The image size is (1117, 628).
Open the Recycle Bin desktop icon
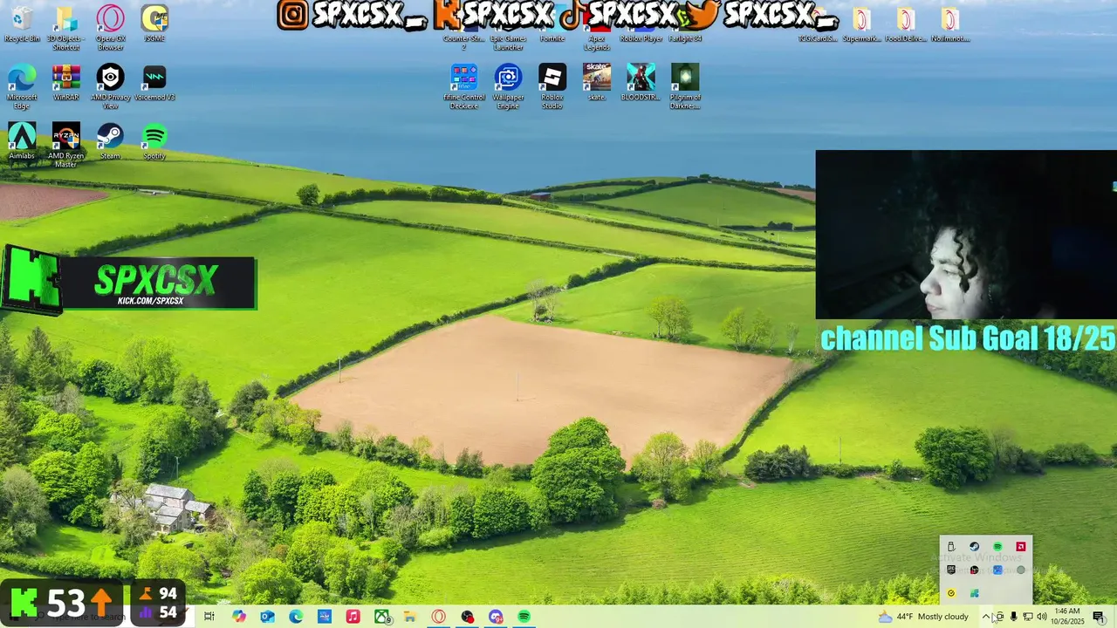(x=22, y=24)
